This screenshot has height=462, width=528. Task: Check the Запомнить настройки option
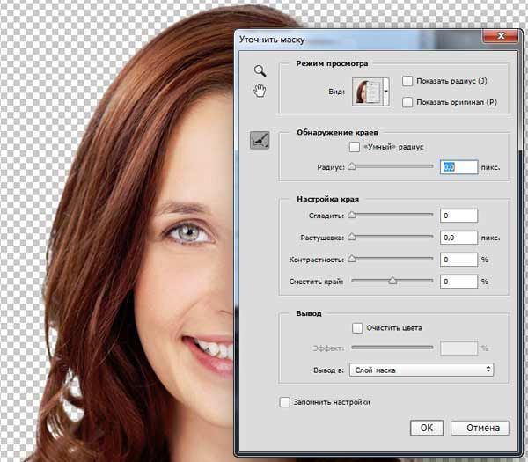tap(284, 402)
